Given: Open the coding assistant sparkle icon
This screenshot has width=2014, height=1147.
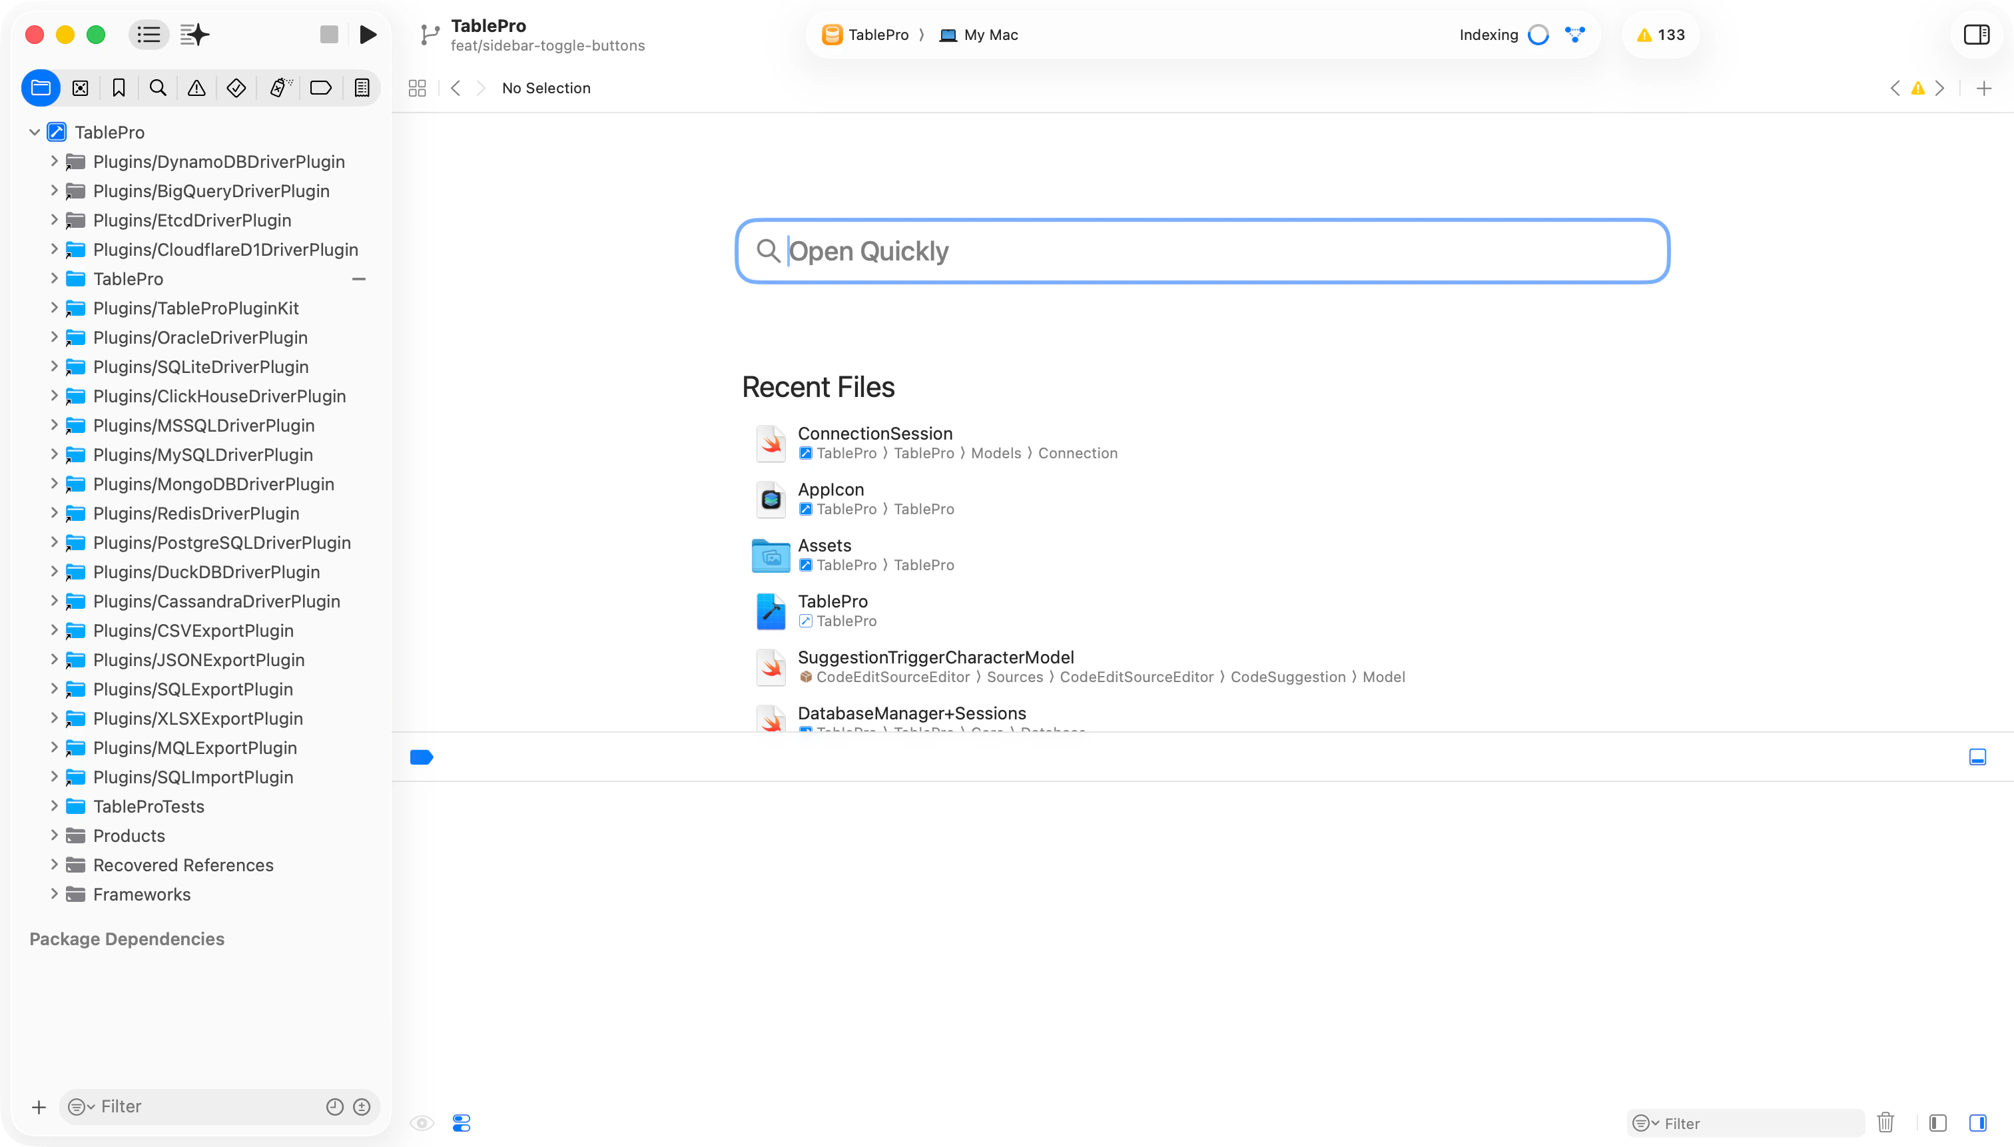Looking at the screenshot, I should (194, 35).
